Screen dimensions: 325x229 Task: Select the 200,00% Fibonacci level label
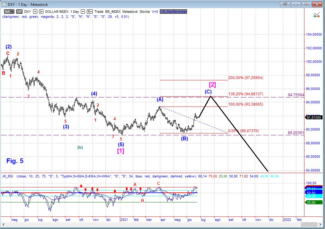[x=246, y=77]
